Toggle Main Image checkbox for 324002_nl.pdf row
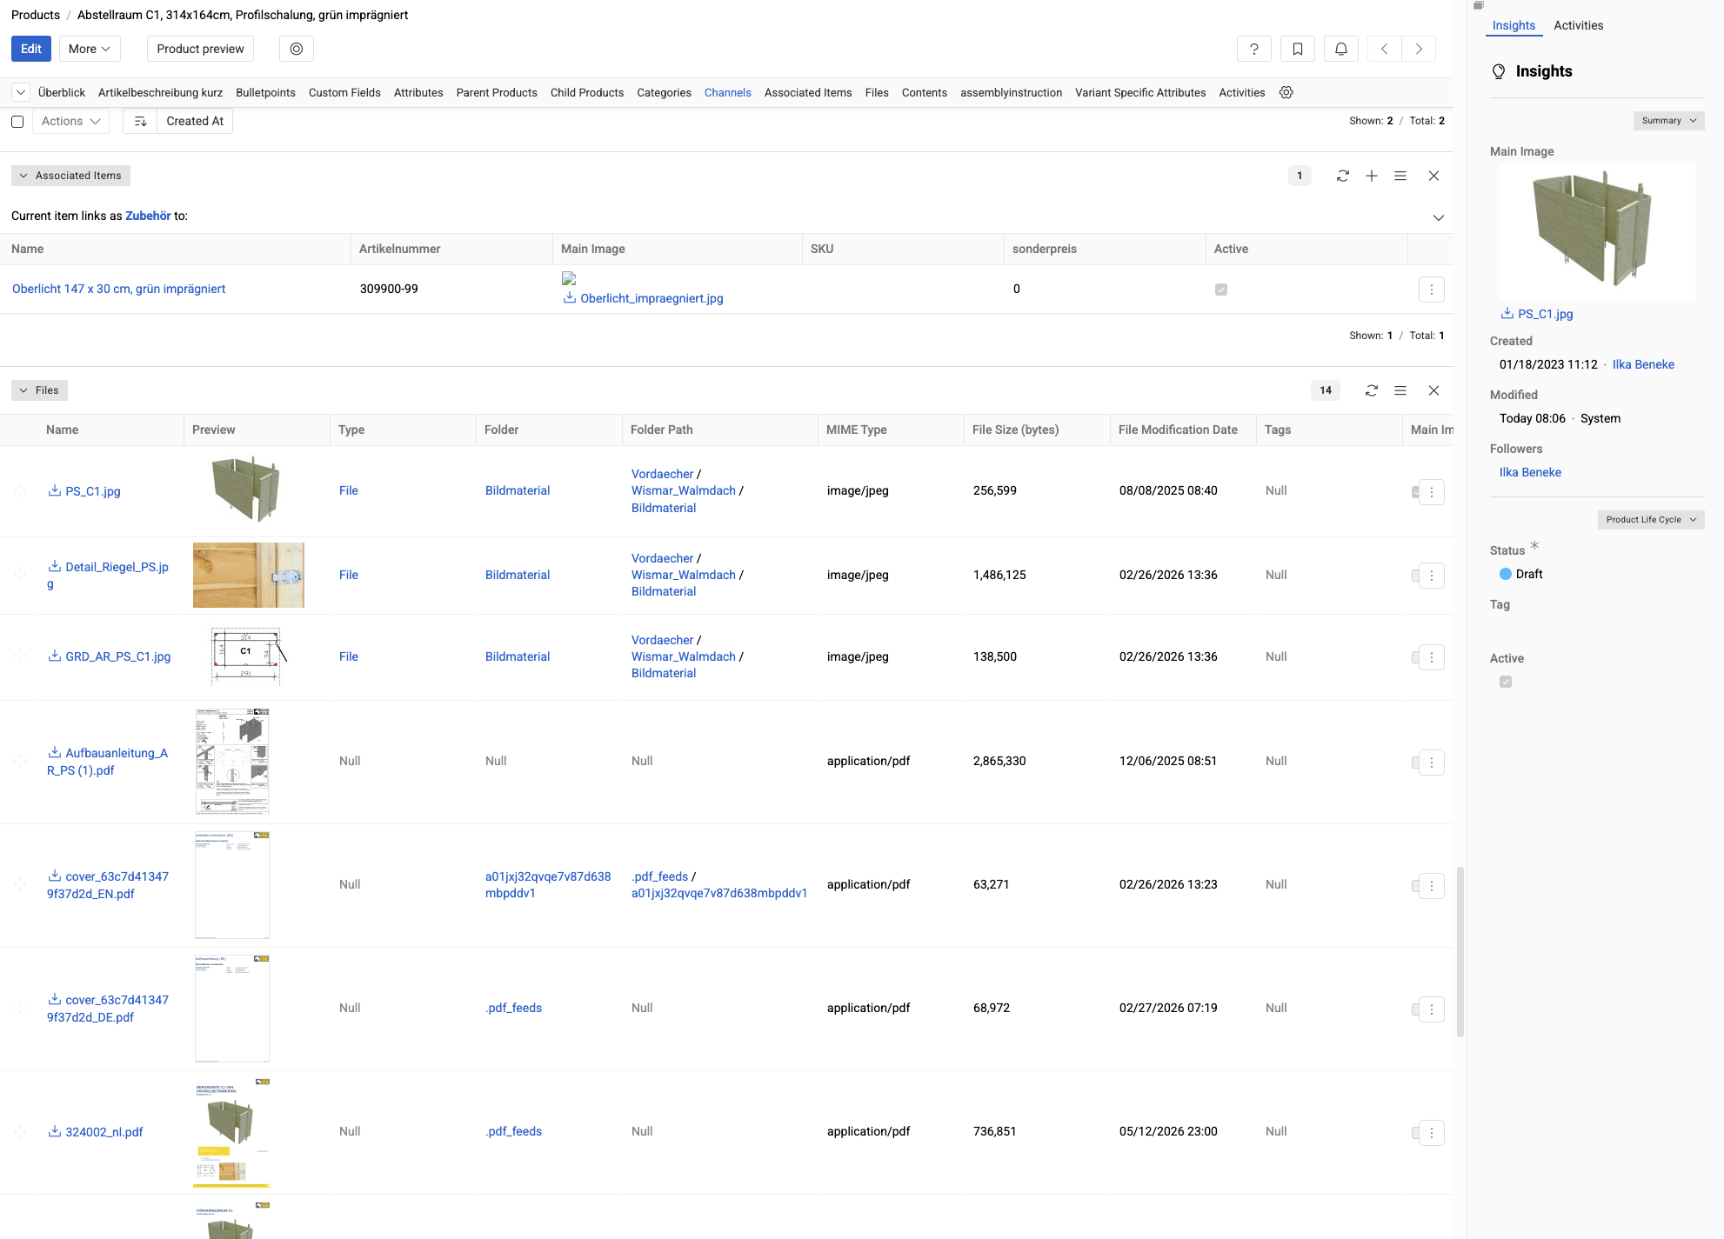This screenshot has height=1239, width=1724. [1415, 1132]
